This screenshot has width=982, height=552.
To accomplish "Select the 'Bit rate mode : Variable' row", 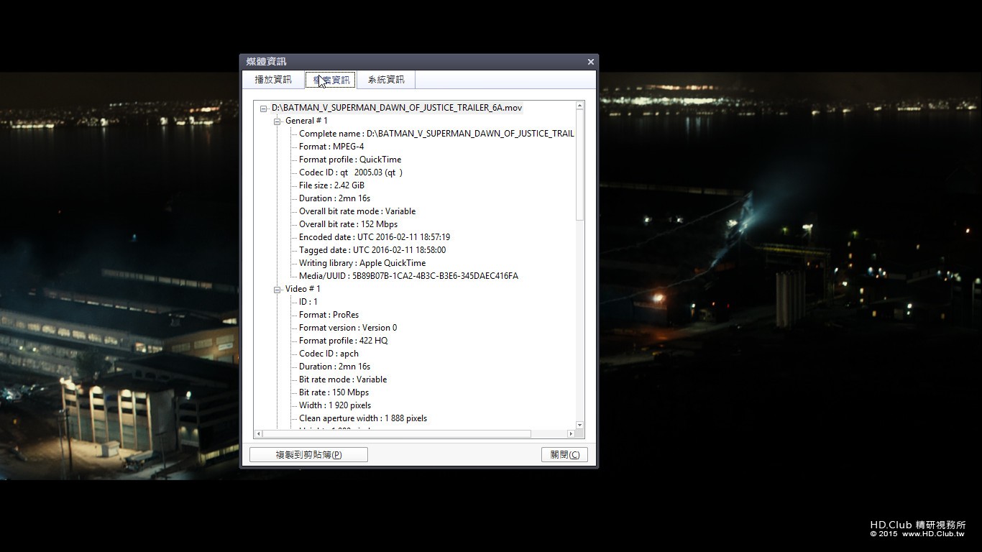I will [343, 379].
